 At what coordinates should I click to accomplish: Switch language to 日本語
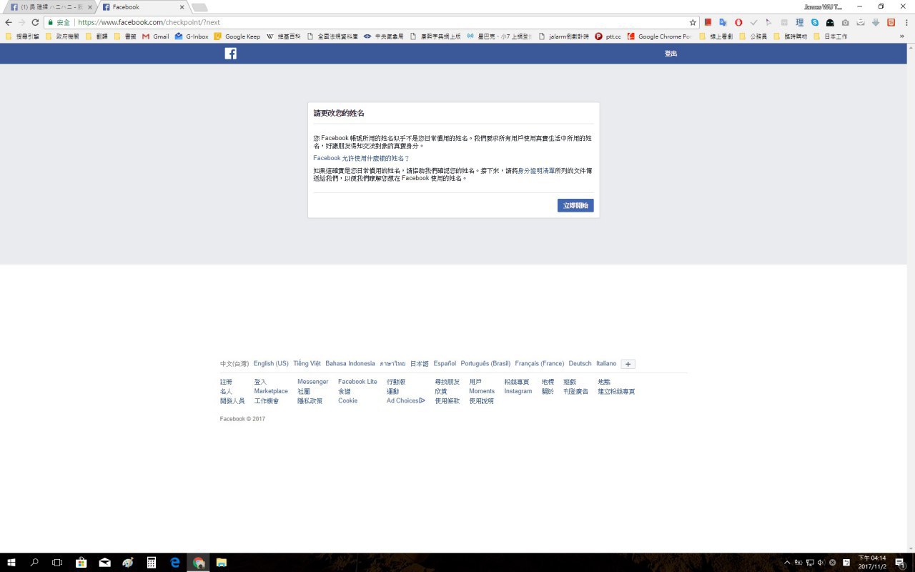click(x=420, y=364)
